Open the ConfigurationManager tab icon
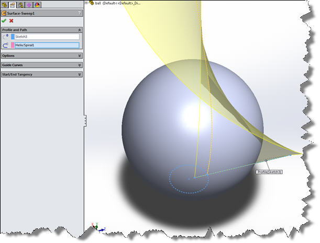Viewport: 320px width, 243px height. 21,4
